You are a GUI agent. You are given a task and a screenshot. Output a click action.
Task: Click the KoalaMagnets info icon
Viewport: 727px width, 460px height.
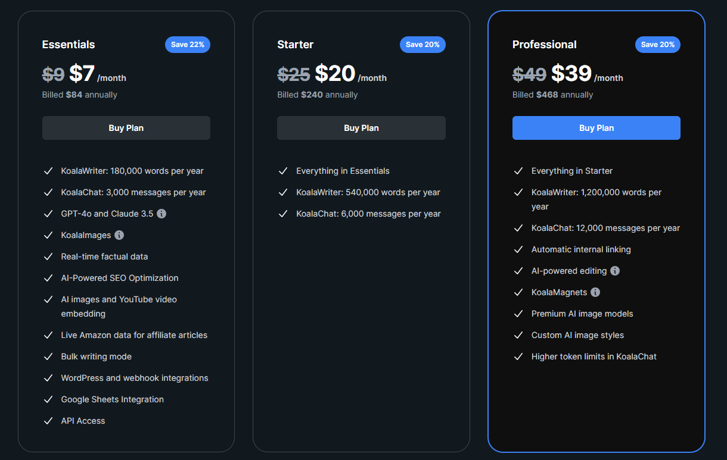coord(595,292)
